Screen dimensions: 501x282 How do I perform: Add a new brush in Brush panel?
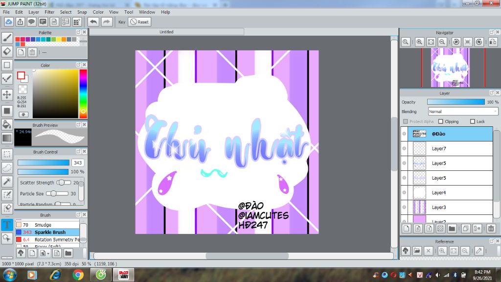(x=32, y=253)
